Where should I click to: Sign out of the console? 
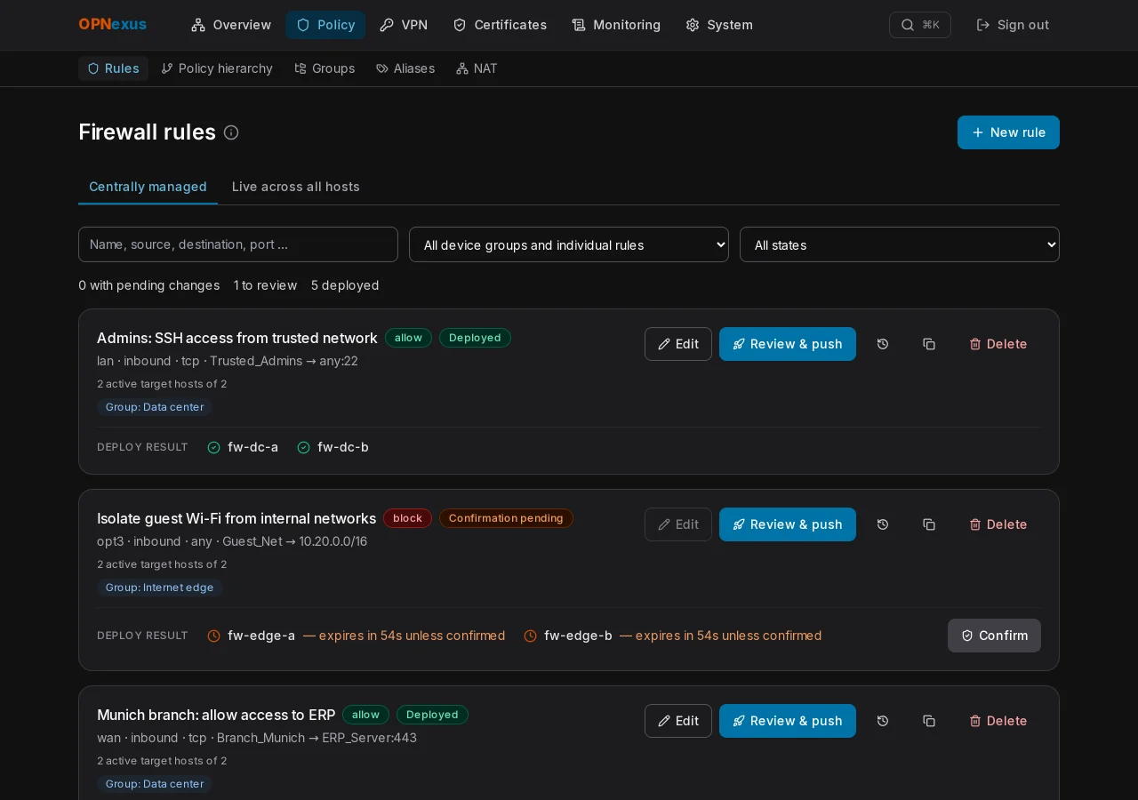1013,25
